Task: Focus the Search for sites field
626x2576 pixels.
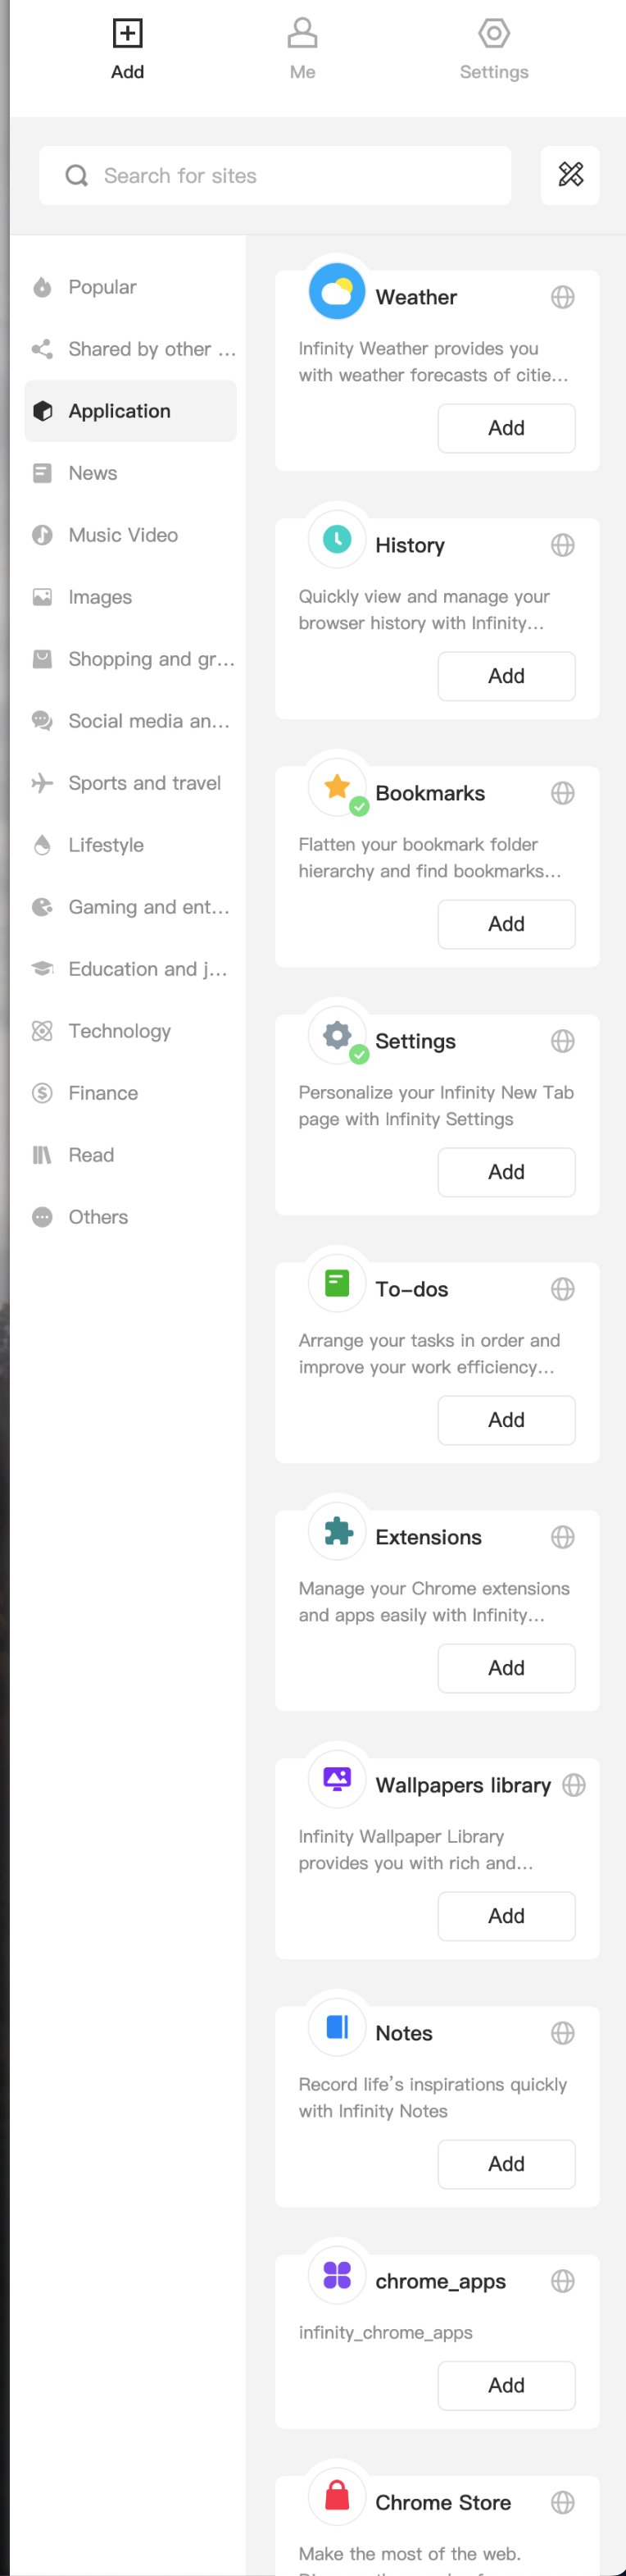Action: [274, 175]
